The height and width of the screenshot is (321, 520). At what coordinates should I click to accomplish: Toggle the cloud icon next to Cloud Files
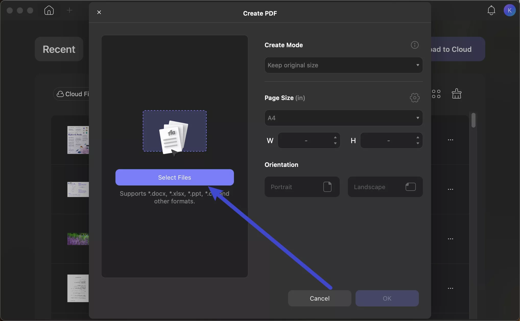pos(60,94)
